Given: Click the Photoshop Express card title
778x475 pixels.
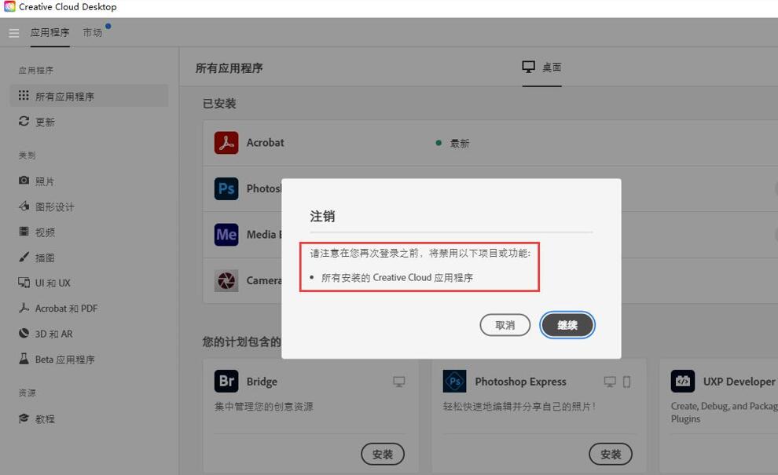Looking at the screenshot, I should (x=520, y=382).
